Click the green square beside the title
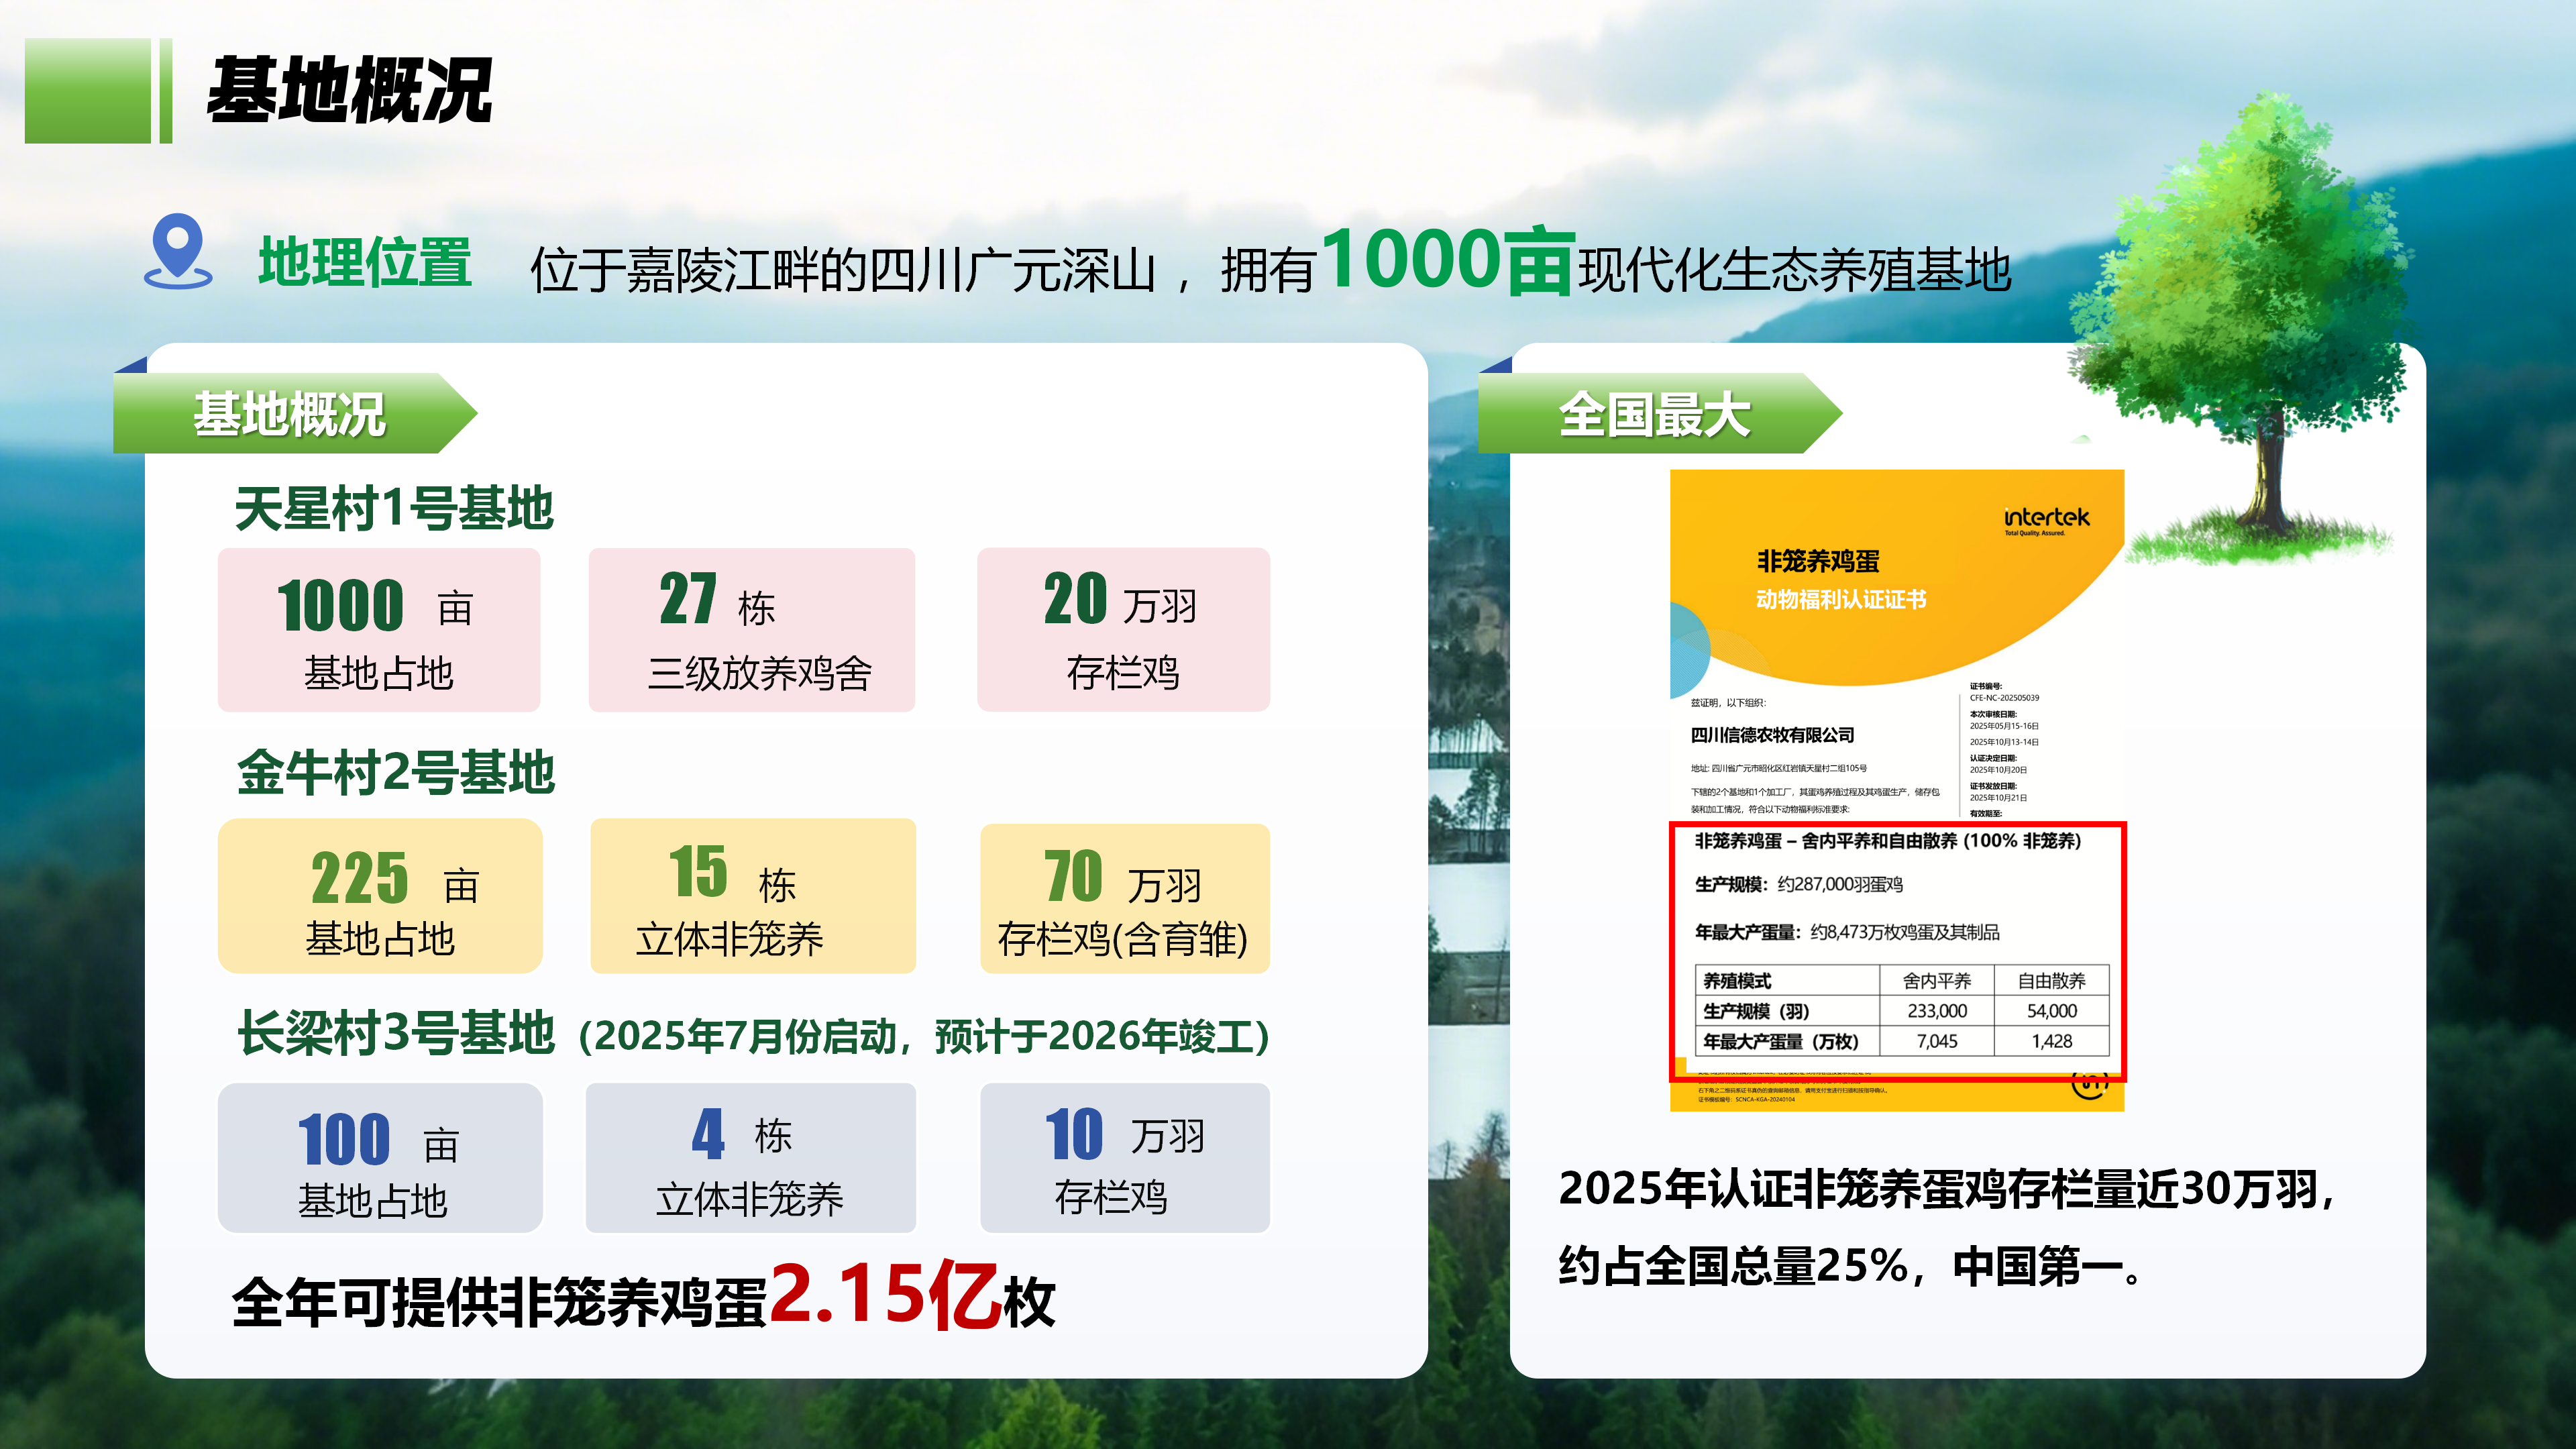This screenshot has width=2576, height=1449. click(87, 91)
